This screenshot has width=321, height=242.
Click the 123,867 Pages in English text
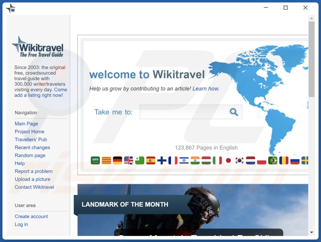[x=206, y=148]
